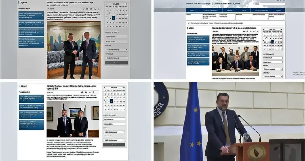Click end date field on Forto i Escobar page

pos(116,41)
